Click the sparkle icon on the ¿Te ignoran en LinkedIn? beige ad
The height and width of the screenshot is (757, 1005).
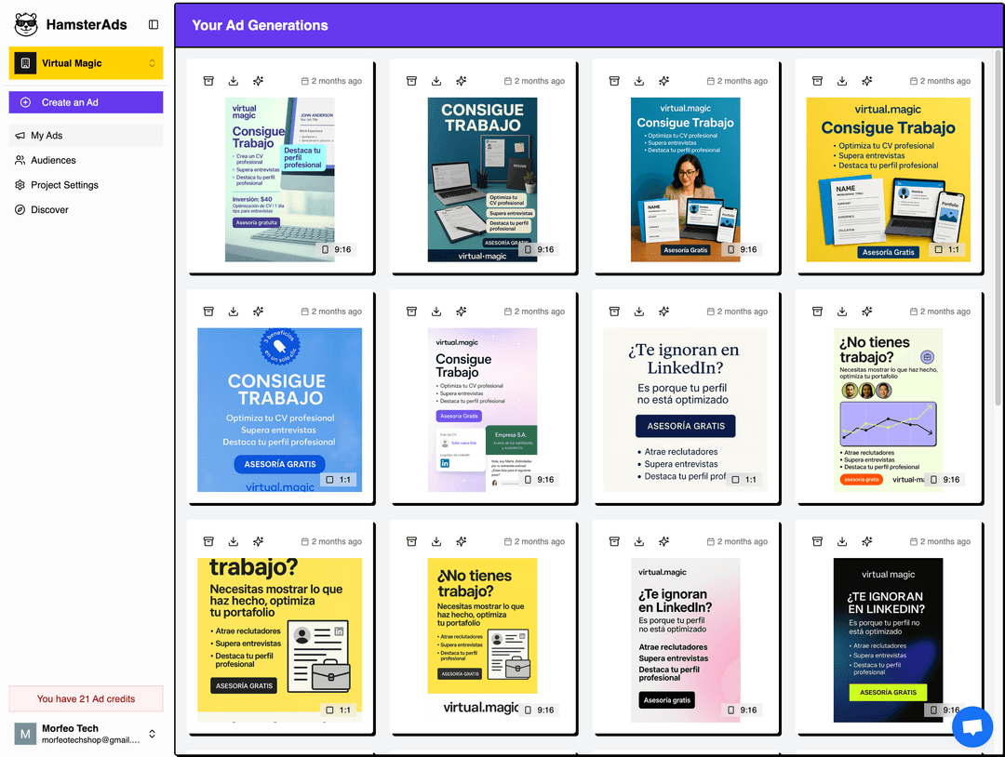point(664,312)
